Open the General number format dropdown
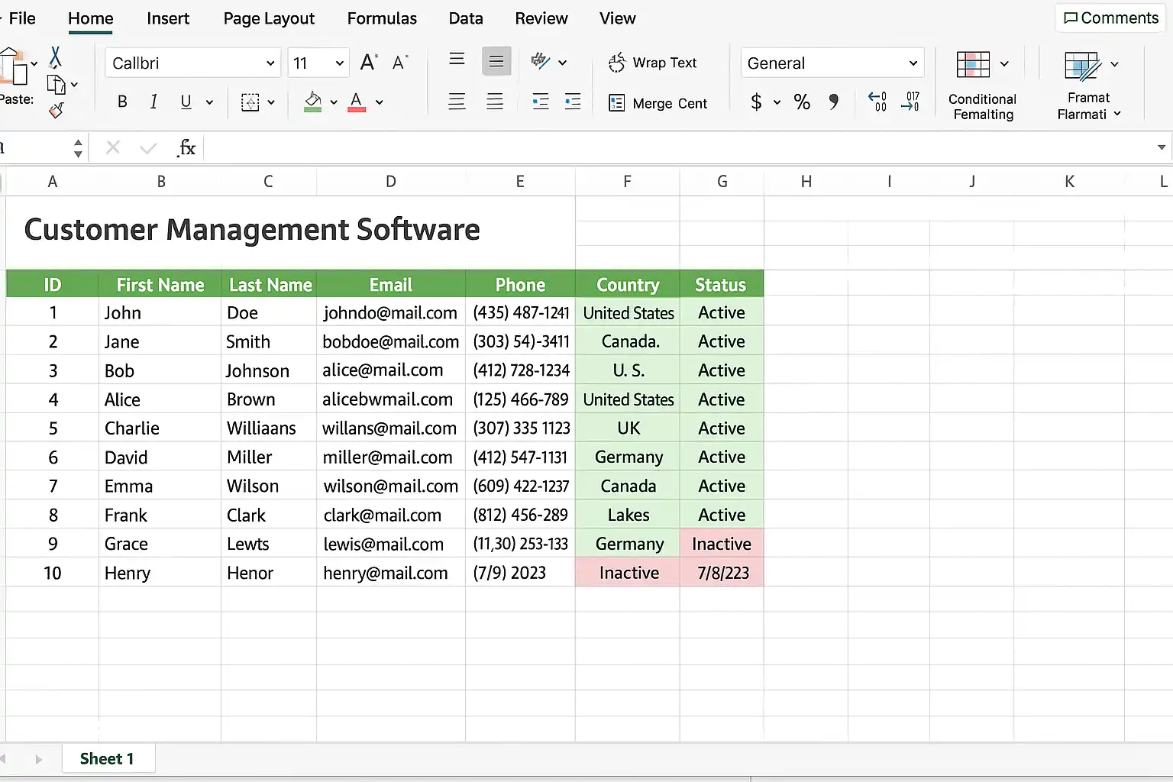The image size is (1173, 782). 913,63
